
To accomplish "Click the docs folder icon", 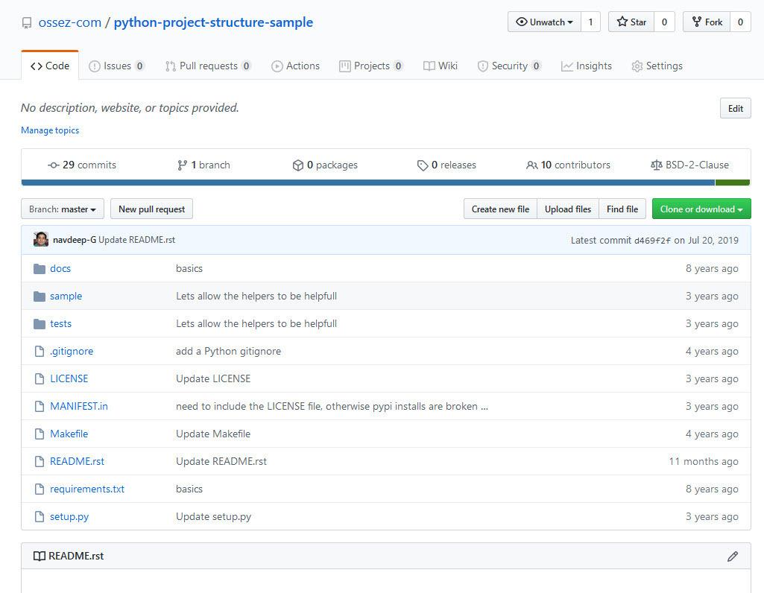I will (40, 269).
